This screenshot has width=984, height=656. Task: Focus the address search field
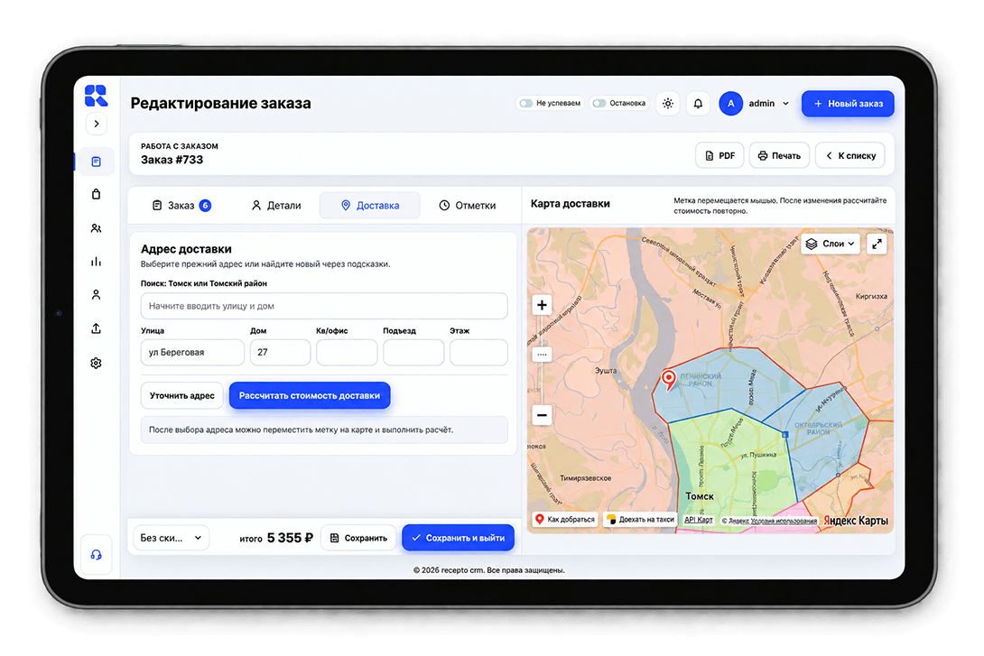click(x=324, y=306)
